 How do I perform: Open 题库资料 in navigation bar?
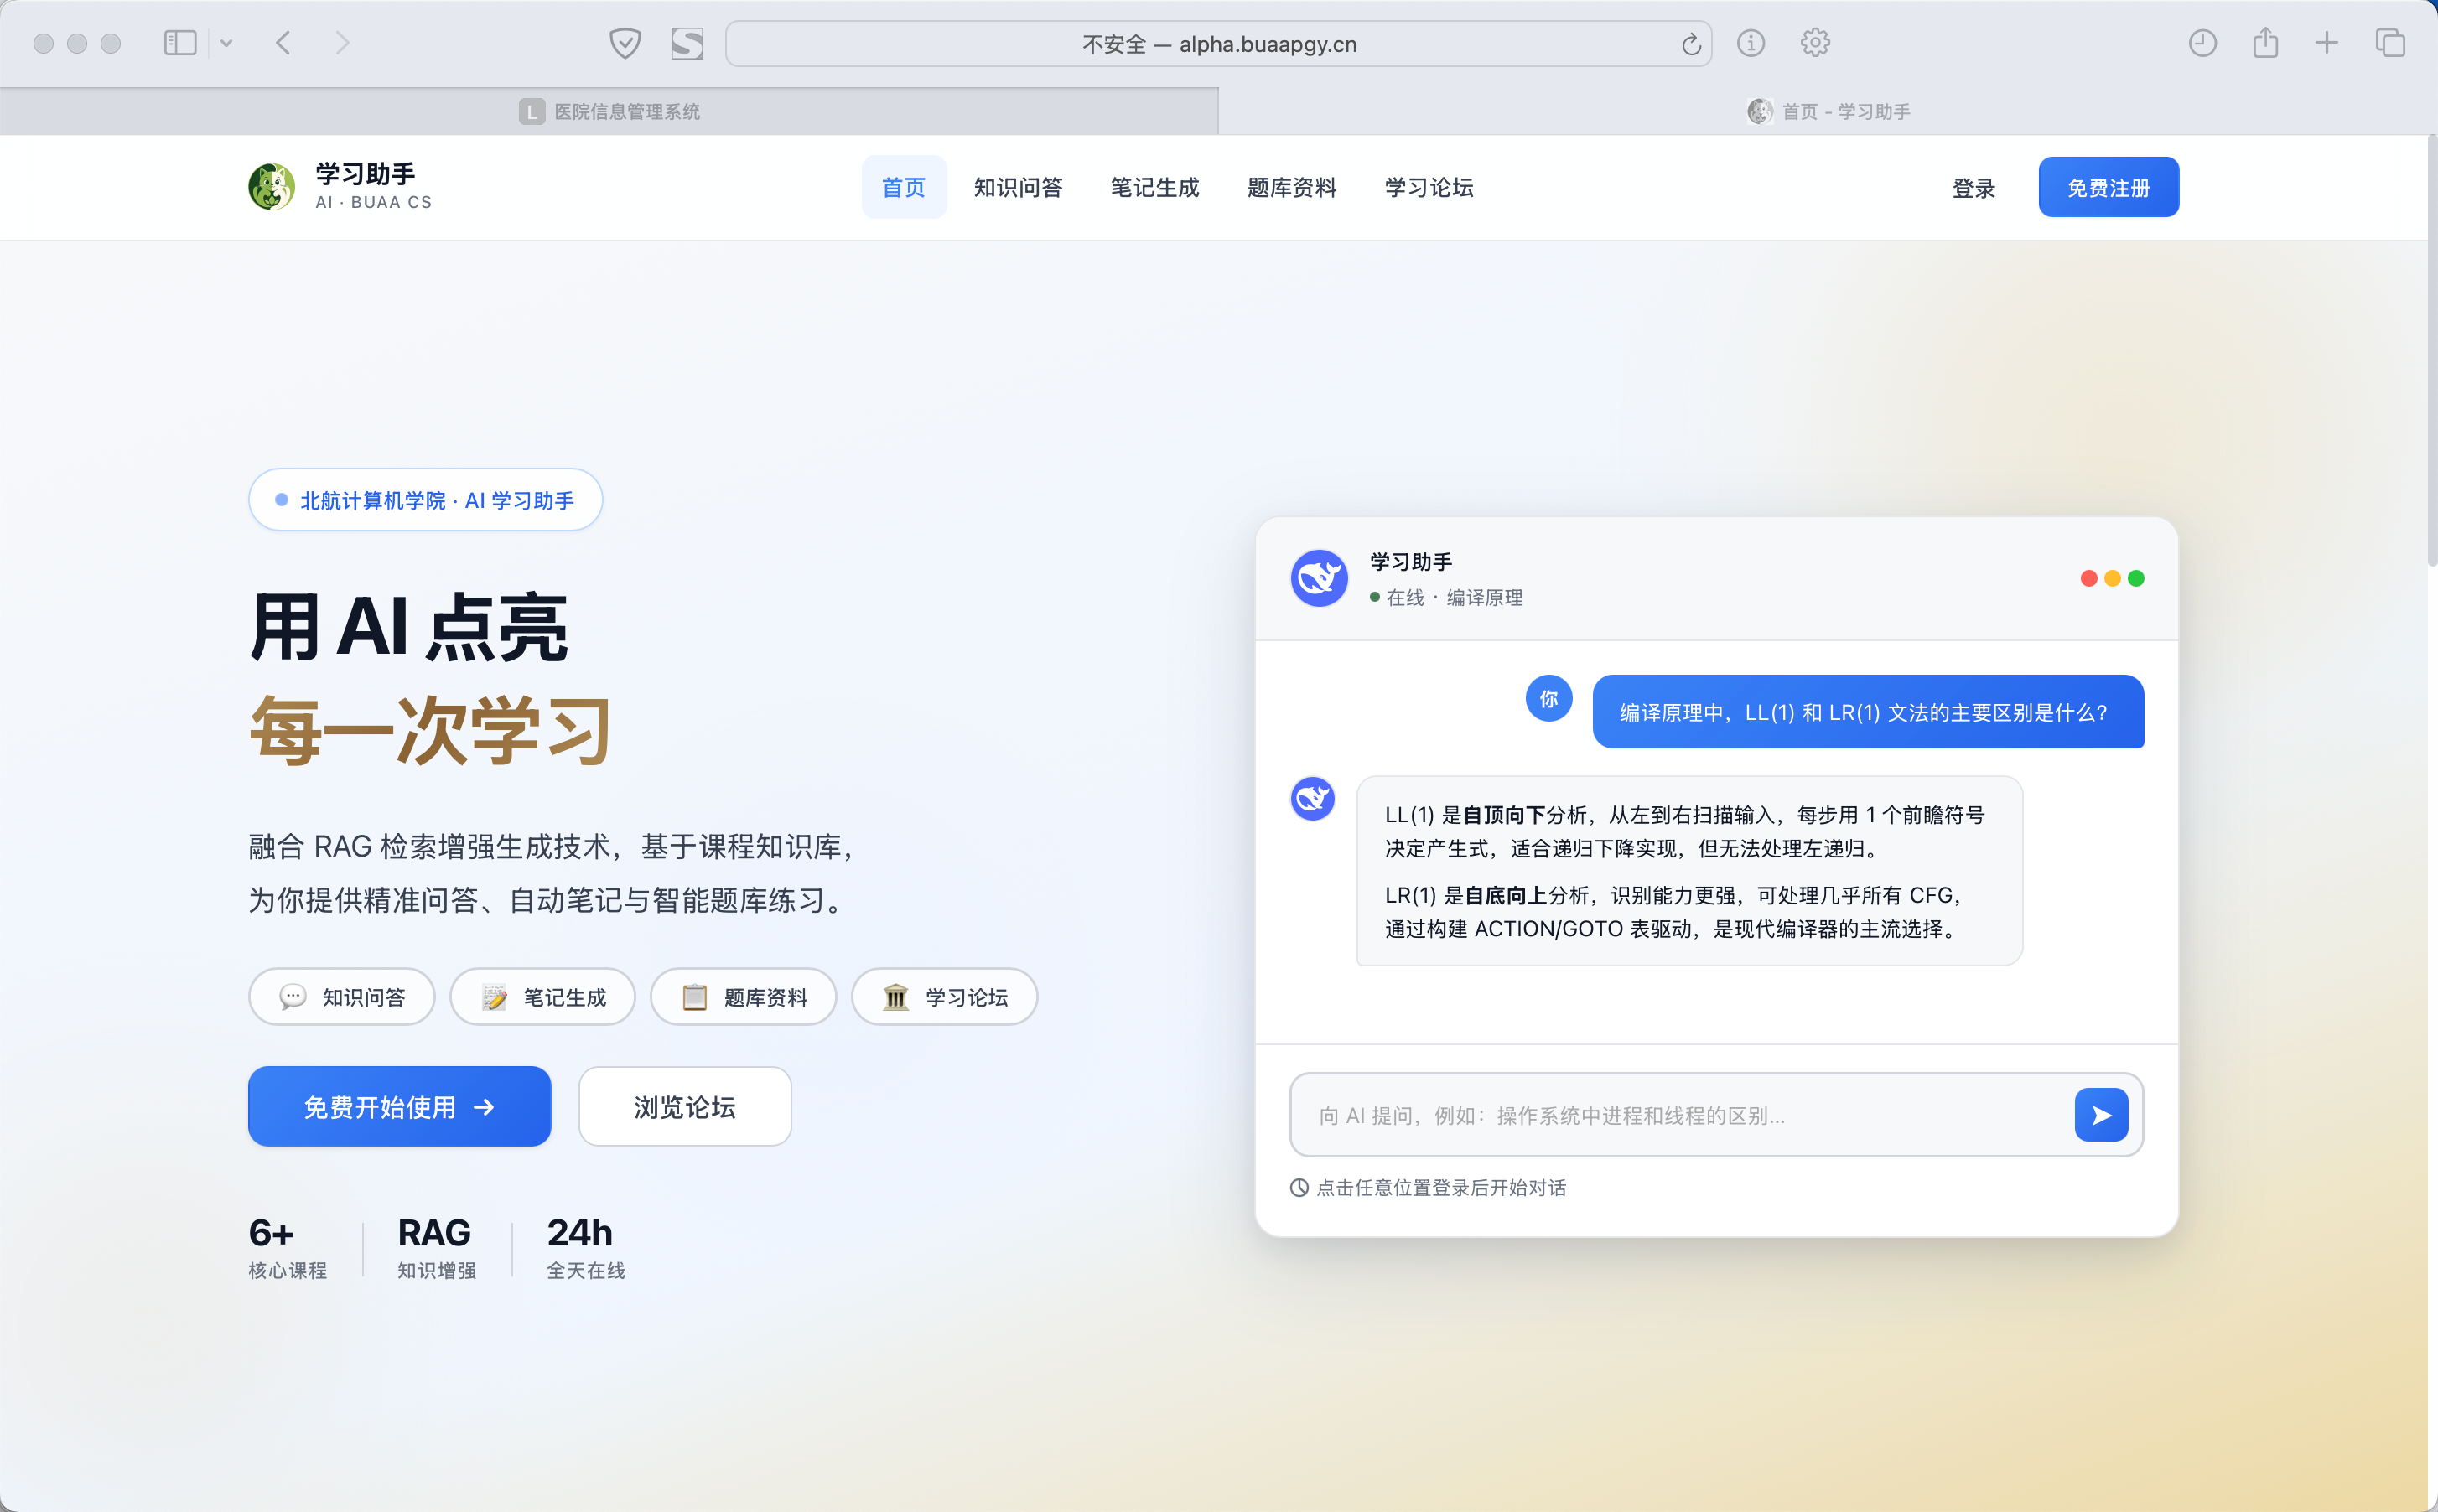(x=1292, y=187)
